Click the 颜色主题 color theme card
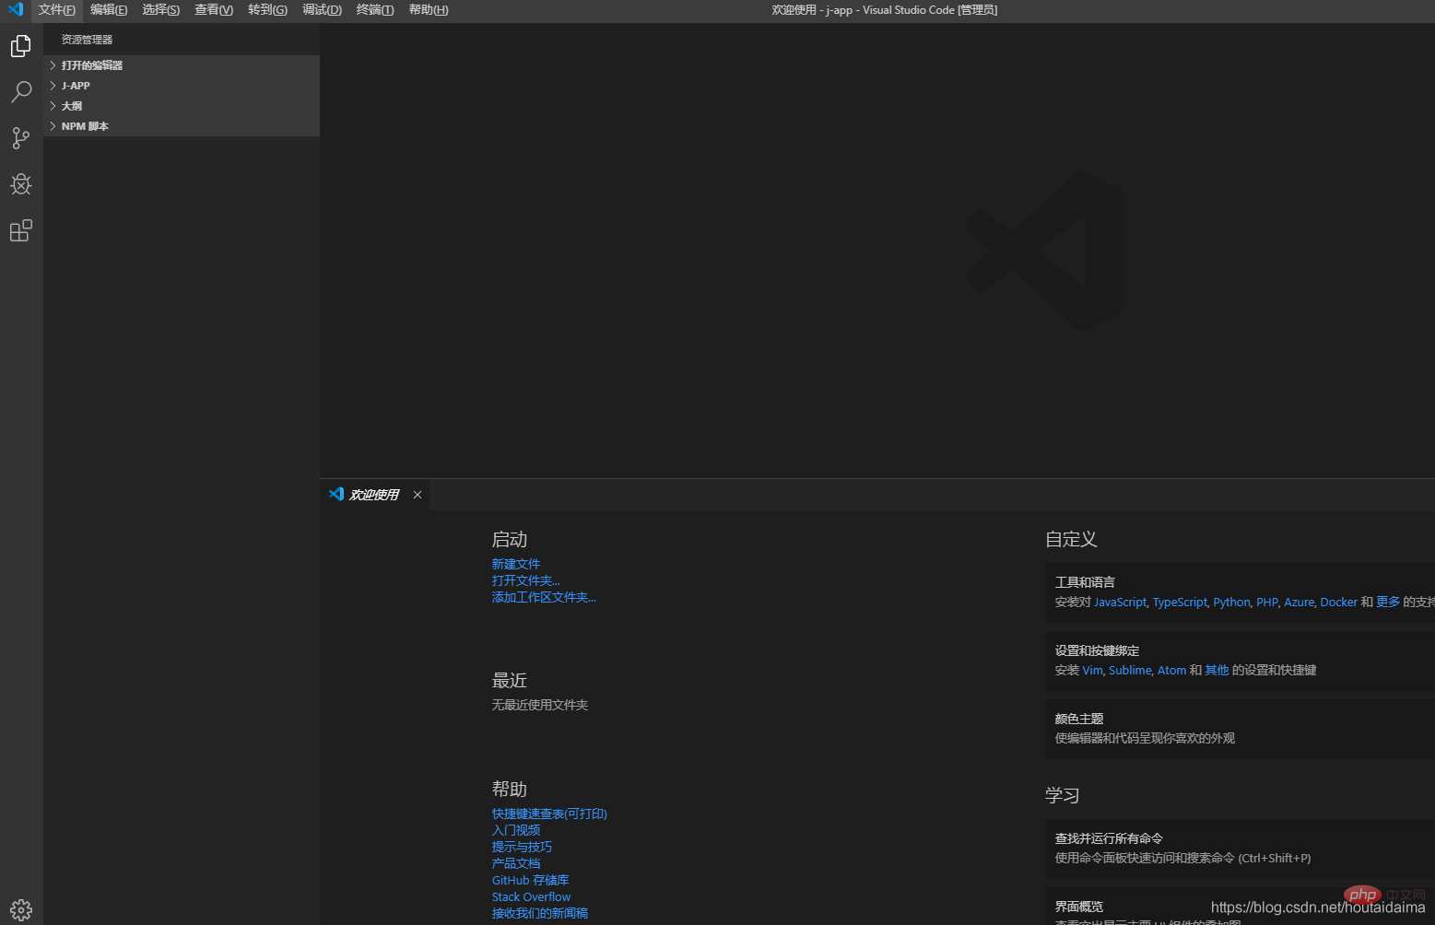1435x925 pixels. (1235, 728)
